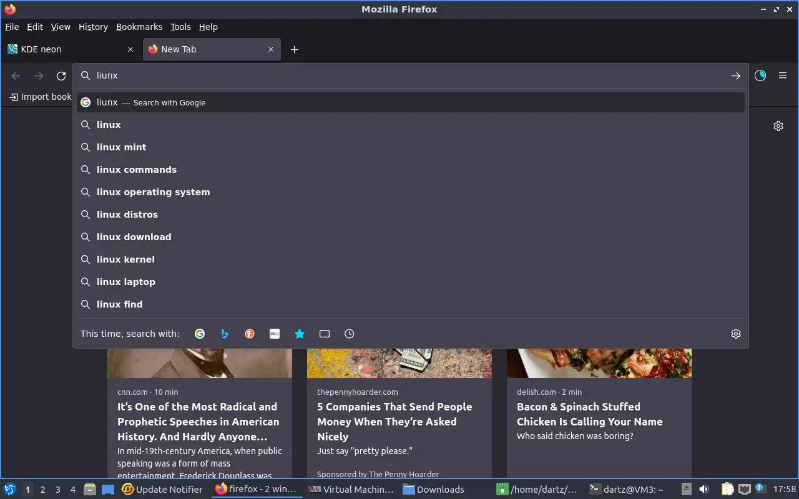The height and width of the screenshot is (499, 799).
Task: Switch to virtual desktop 4 in the pager
Action: [73, 490]
